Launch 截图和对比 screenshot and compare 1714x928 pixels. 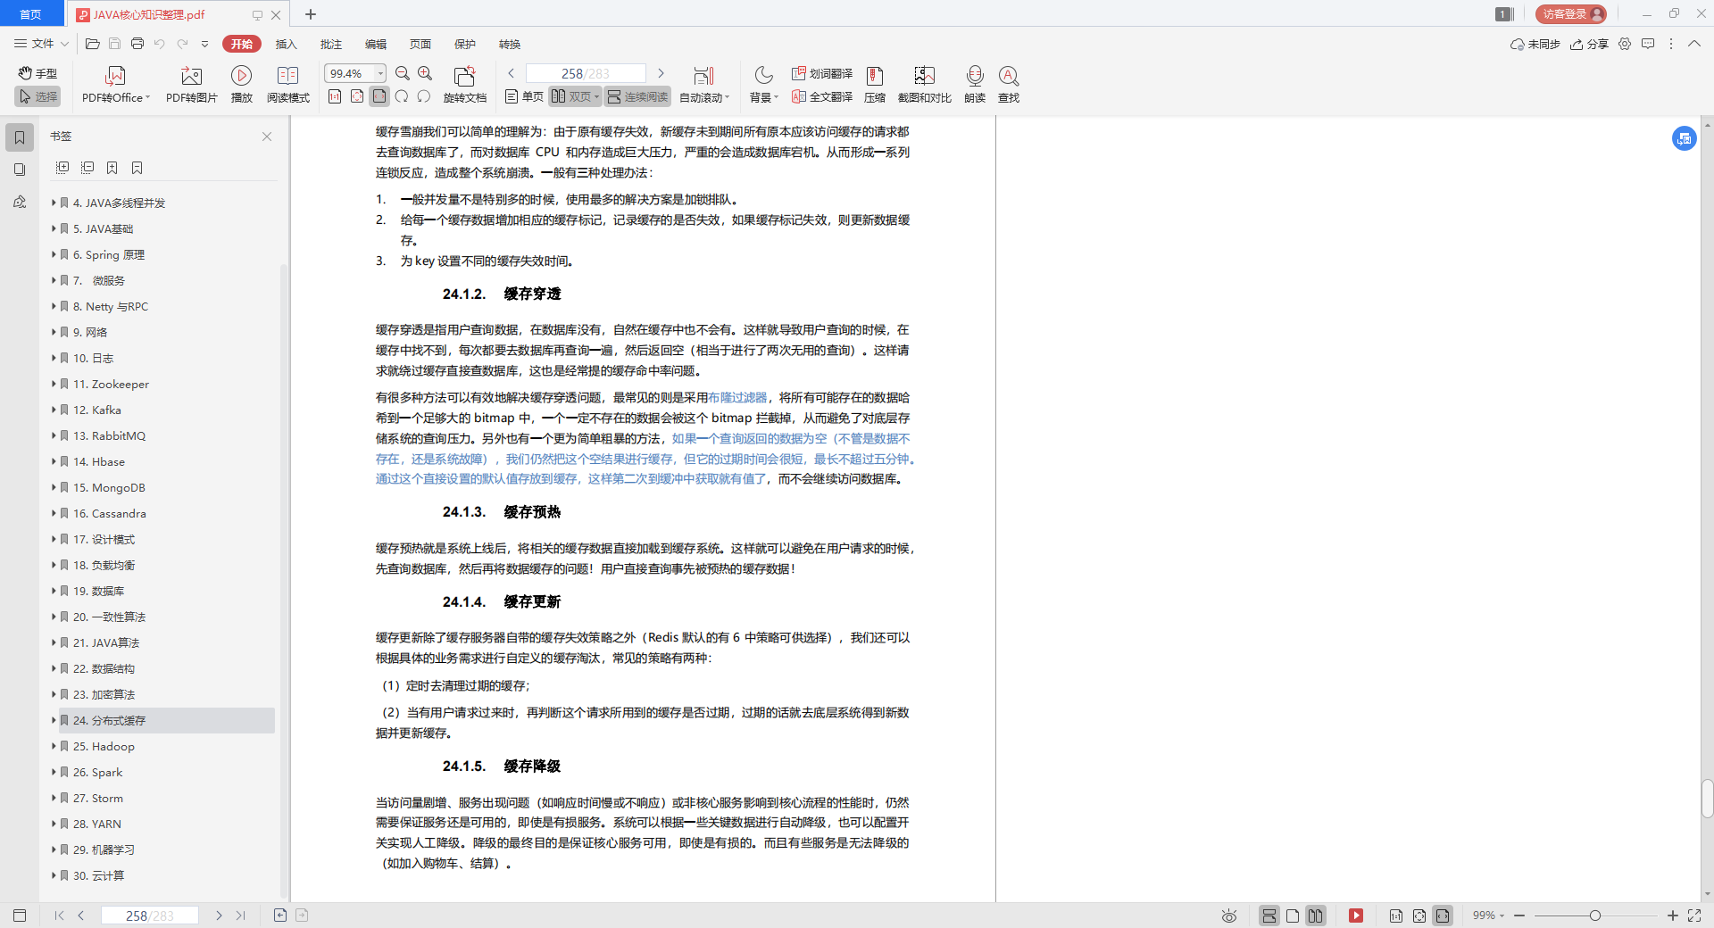[x=924, y=85]
